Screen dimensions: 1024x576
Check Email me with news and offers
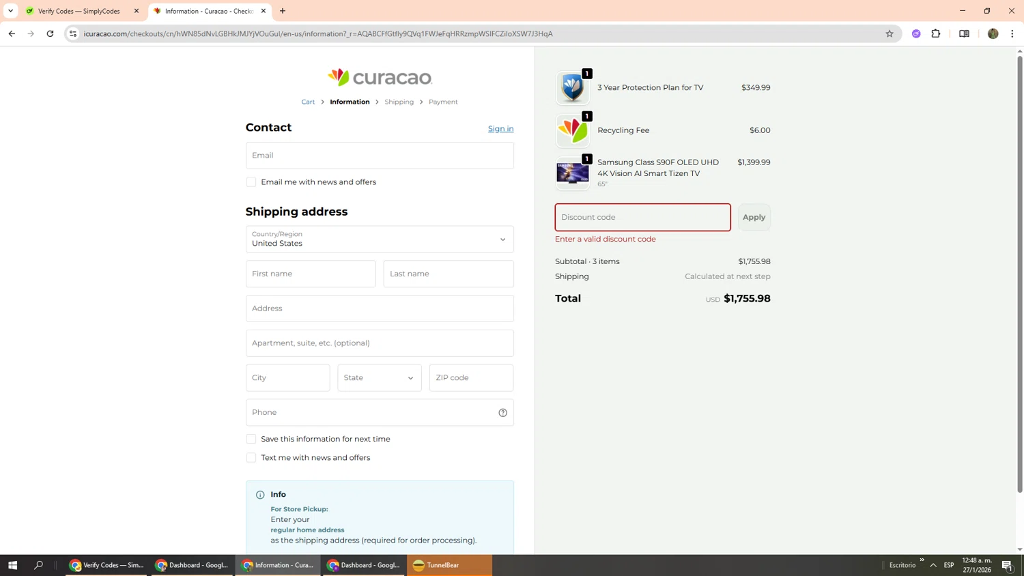251,182
